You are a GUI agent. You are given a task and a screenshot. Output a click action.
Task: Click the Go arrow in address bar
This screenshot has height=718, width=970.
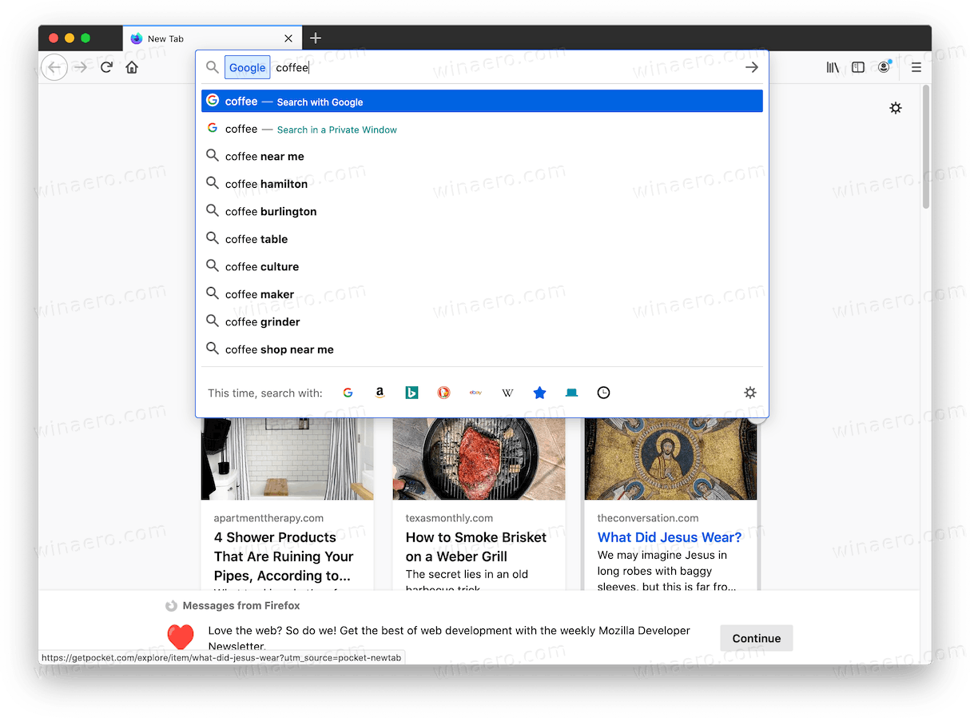751,68
